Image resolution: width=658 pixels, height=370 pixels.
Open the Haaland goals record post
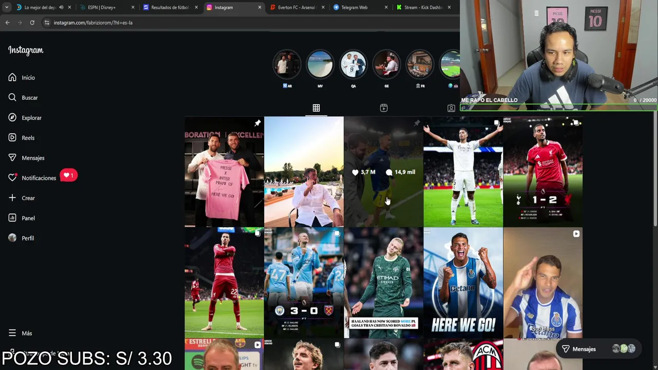(x=383, y=283)
